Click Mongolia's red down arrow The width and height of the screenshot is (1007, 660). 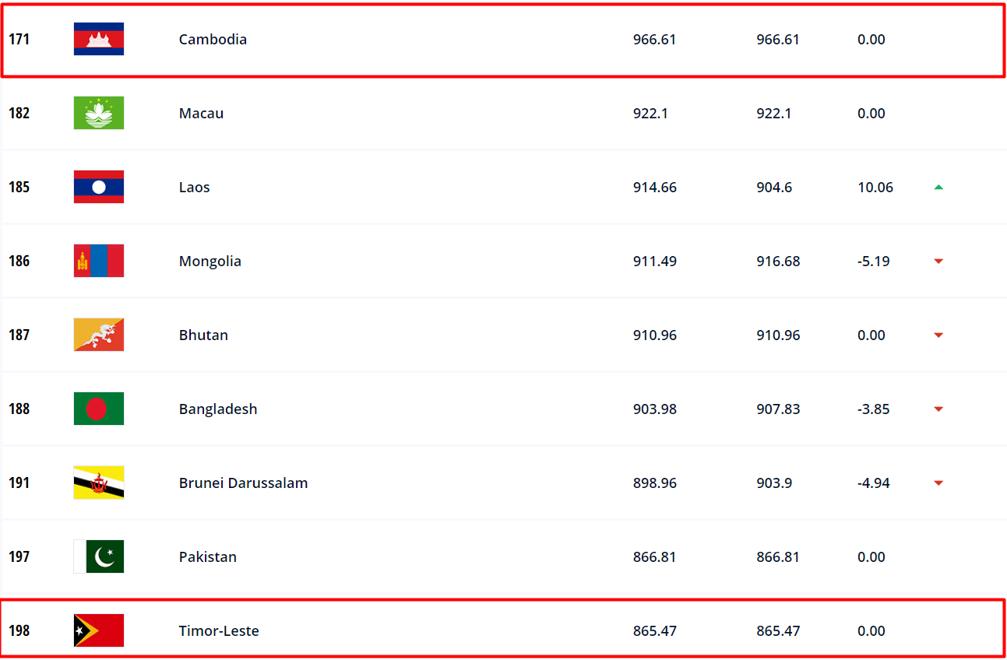point(938,262)
